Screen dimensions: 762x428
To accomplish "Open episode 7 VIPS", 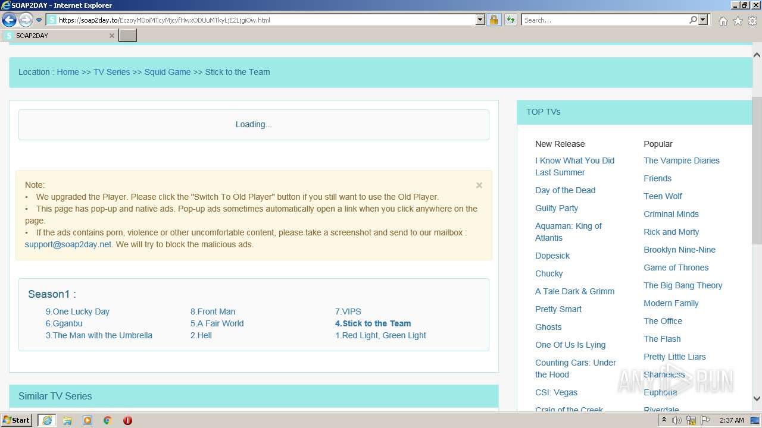I will pyautogui.click(x=348, y=311).
